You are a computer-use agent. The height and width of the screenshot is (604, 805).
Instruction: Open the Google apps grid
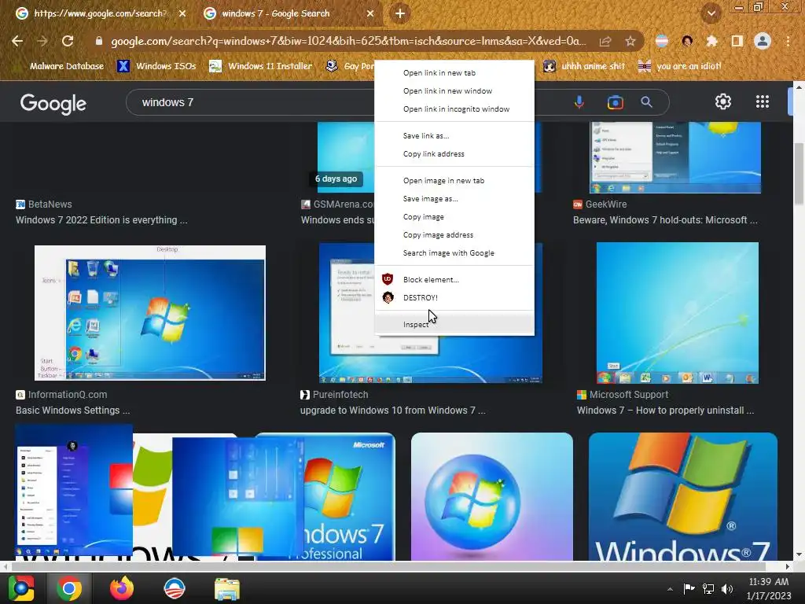tap(763, 101)
